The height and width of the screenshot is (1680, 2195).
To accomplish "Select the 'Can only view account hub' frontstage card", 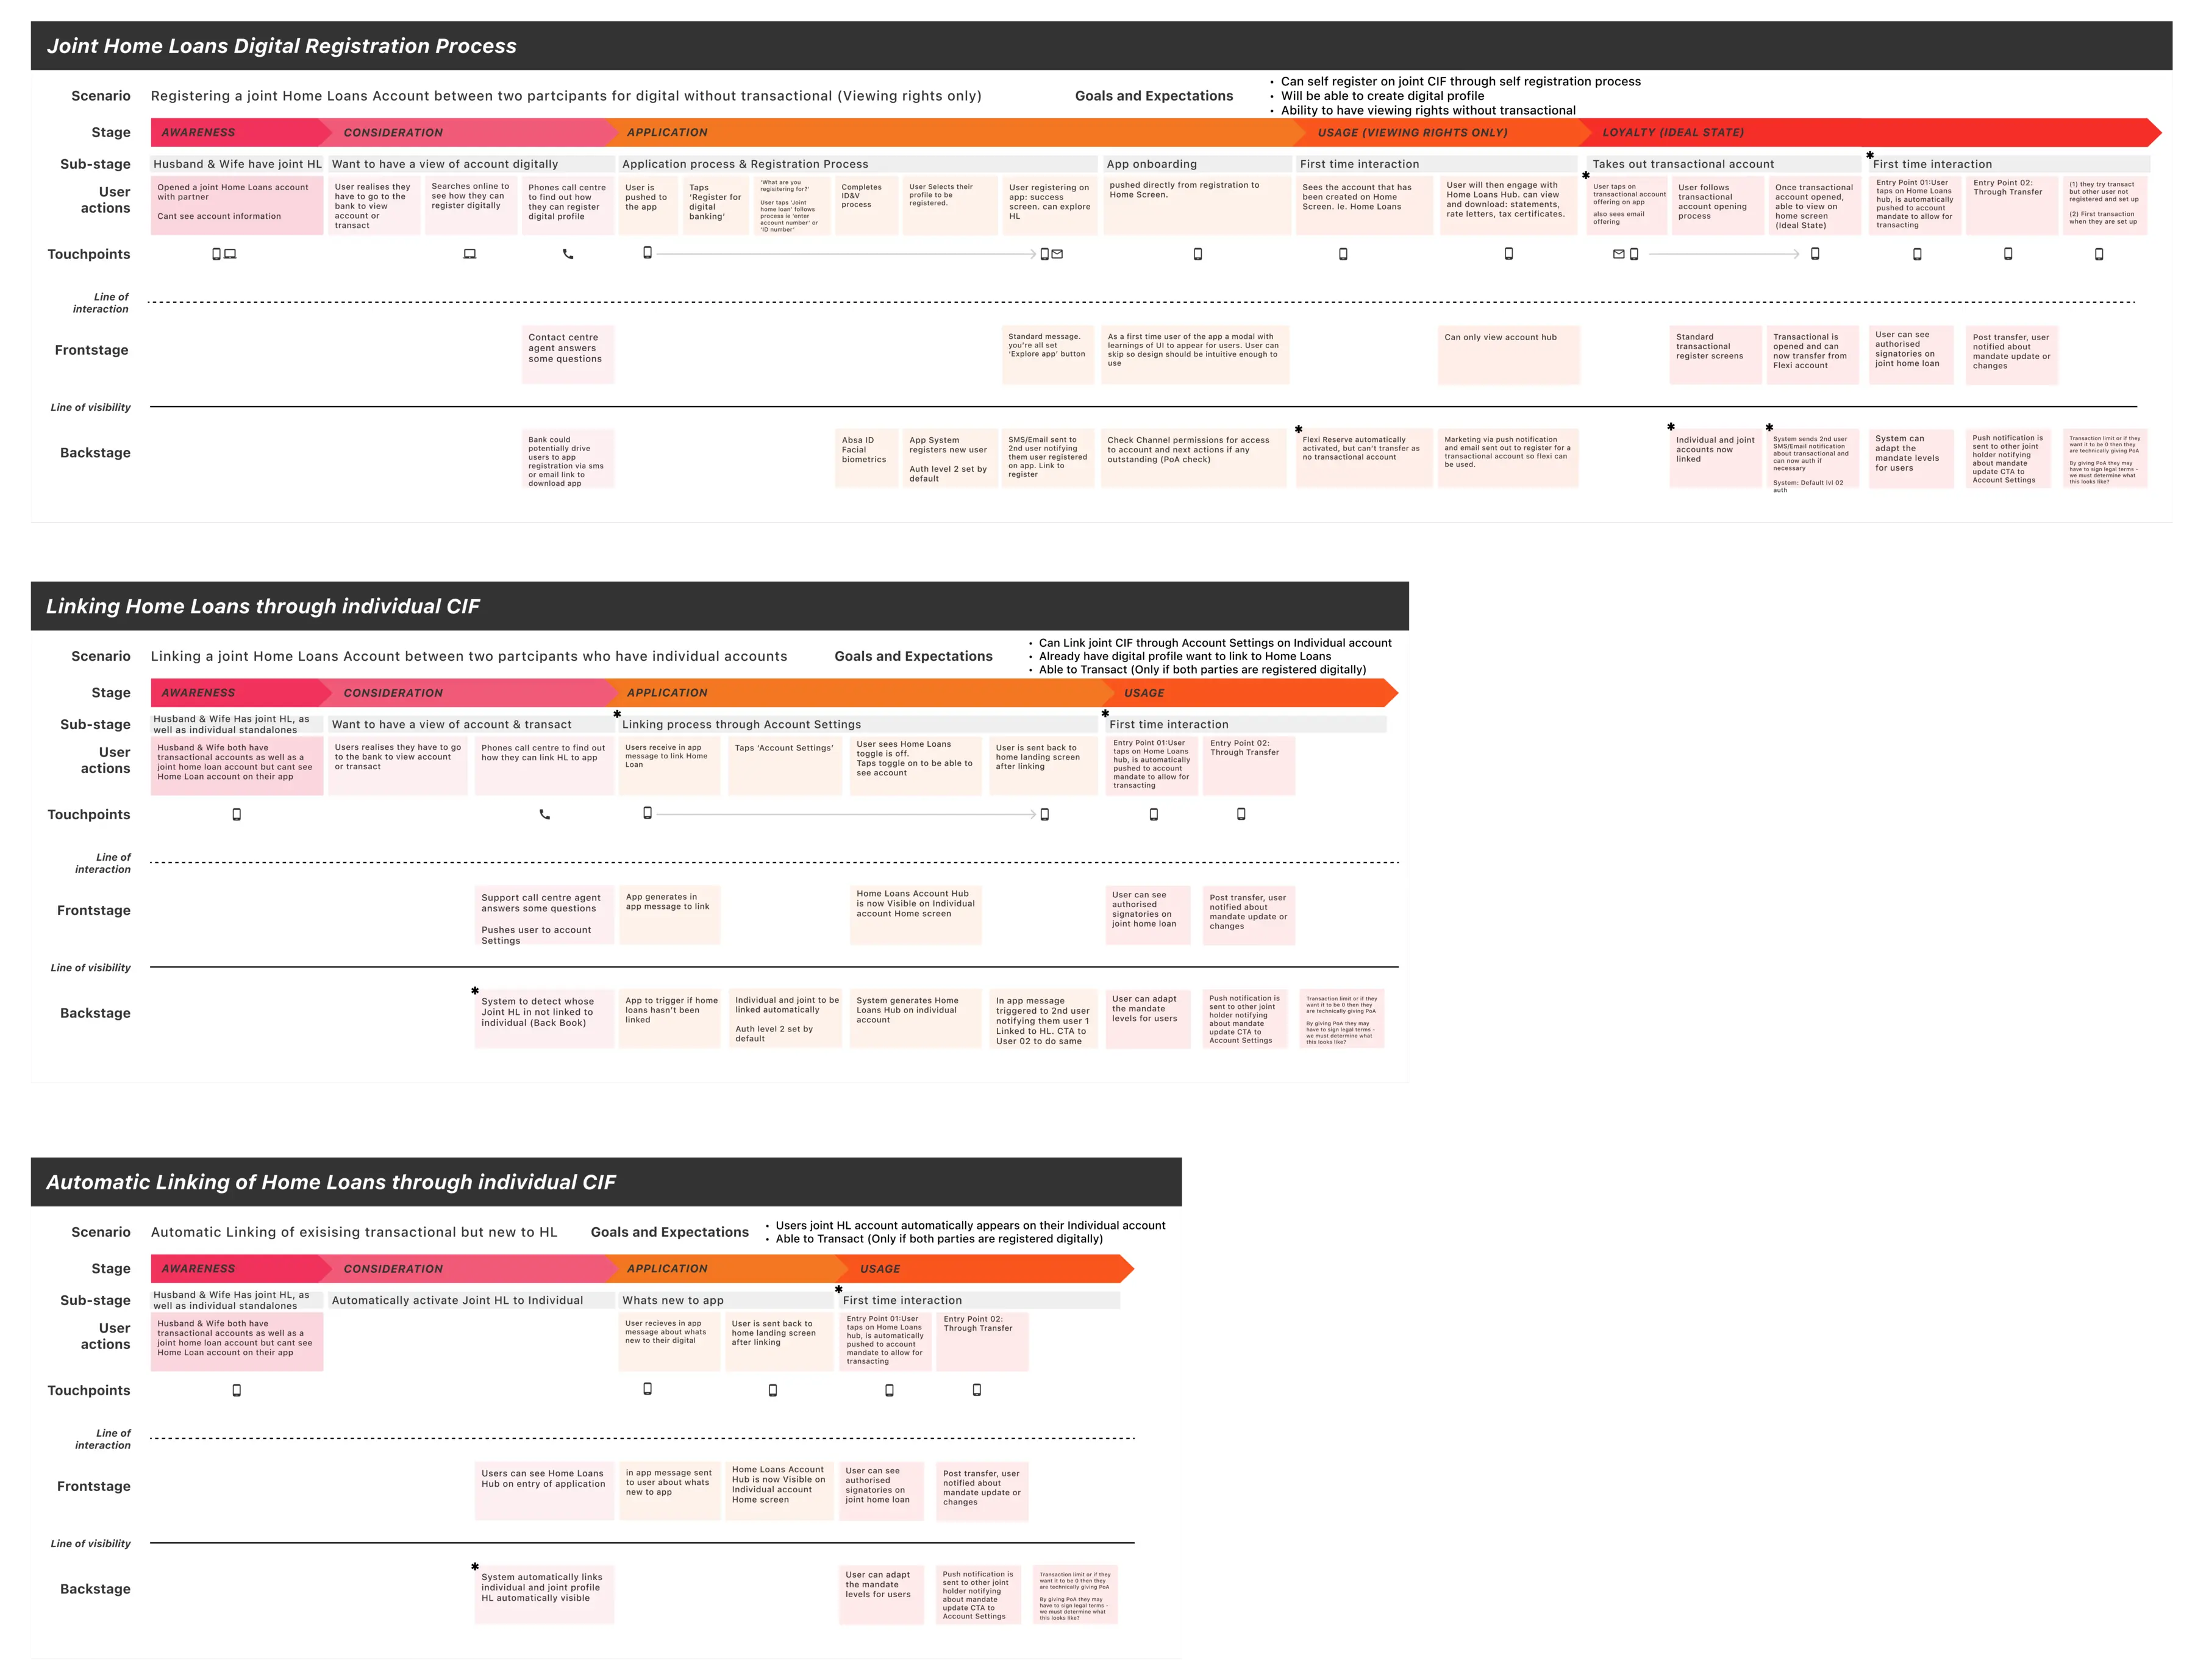I will (1509, 355).
